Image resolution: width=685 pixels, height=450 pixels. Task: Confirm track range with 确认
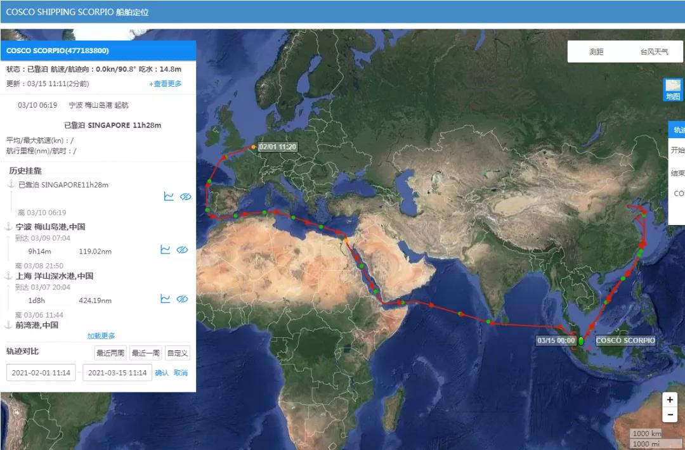[x=162, y=373]
